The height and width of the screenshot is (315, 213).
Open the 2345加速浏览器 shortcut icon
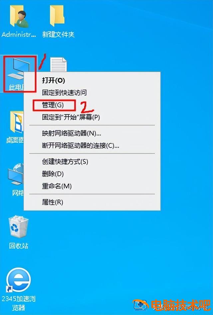pyautogui.click(x=18, y=289)
